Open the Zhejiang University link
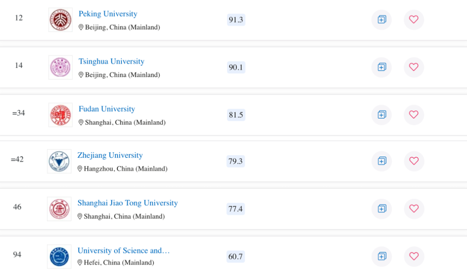Image resolution: width=467 pixels, height=275 pixels. [110, 155]
